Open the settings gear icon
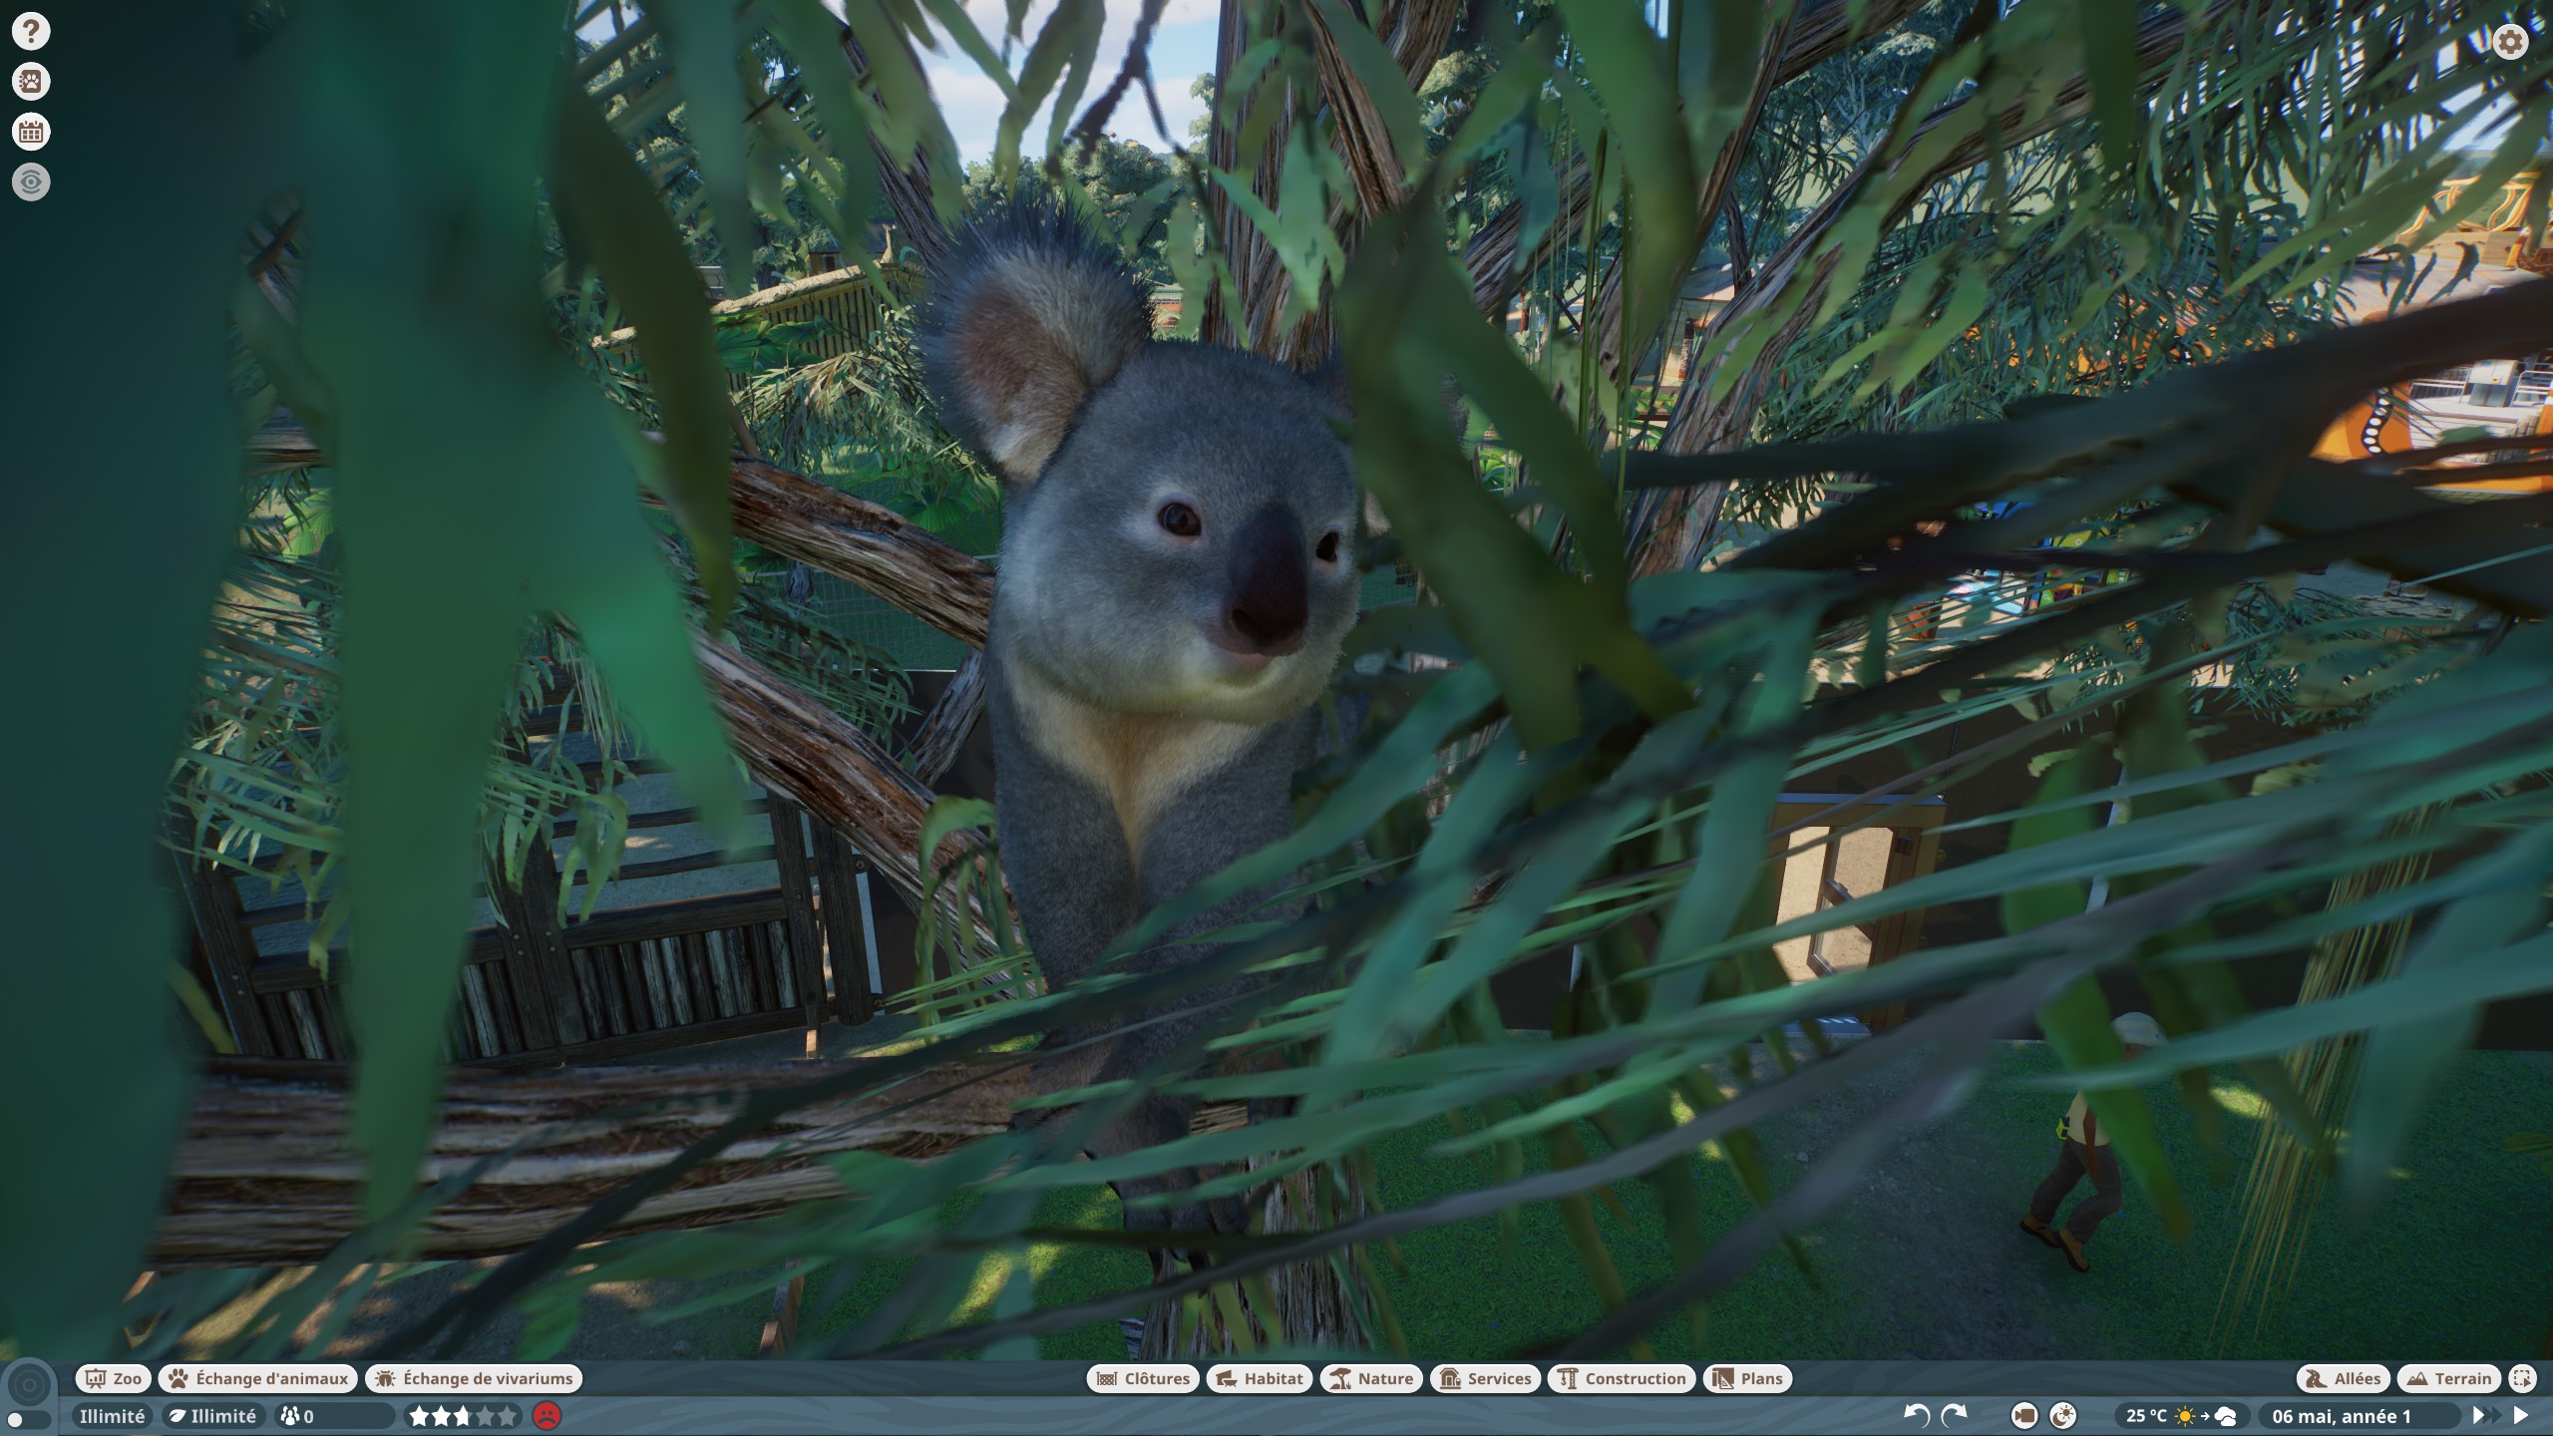Image resolution: width=2553 pixels, height=1436 pixels. click(2510, 42)
